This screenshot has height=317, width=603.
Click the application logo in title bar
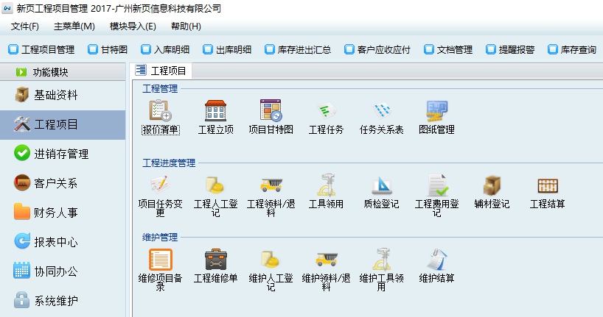(x=7, y=8)
